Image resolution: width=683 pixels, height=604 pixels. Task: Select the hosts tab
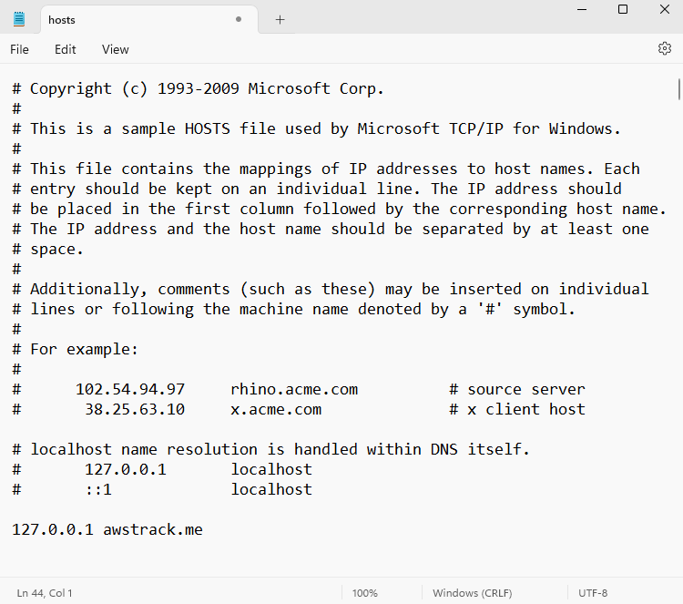(127, 19)
